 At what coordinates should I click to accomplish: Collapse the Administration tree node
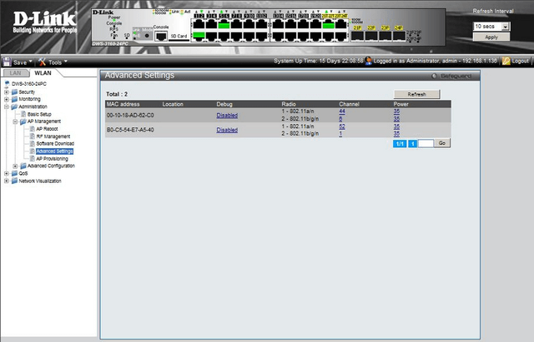coord(8,107)
